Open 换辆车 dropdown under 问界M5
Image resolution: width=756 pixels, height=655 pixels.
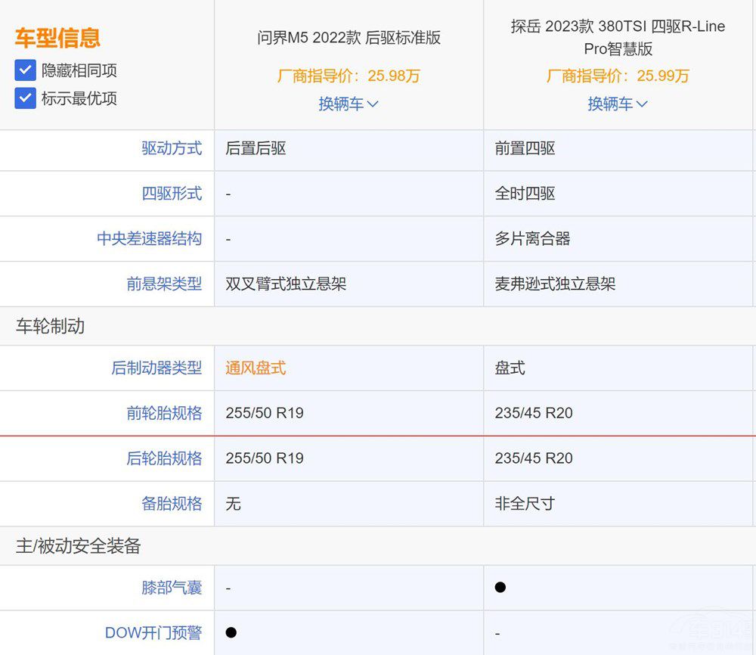(348, 104)
